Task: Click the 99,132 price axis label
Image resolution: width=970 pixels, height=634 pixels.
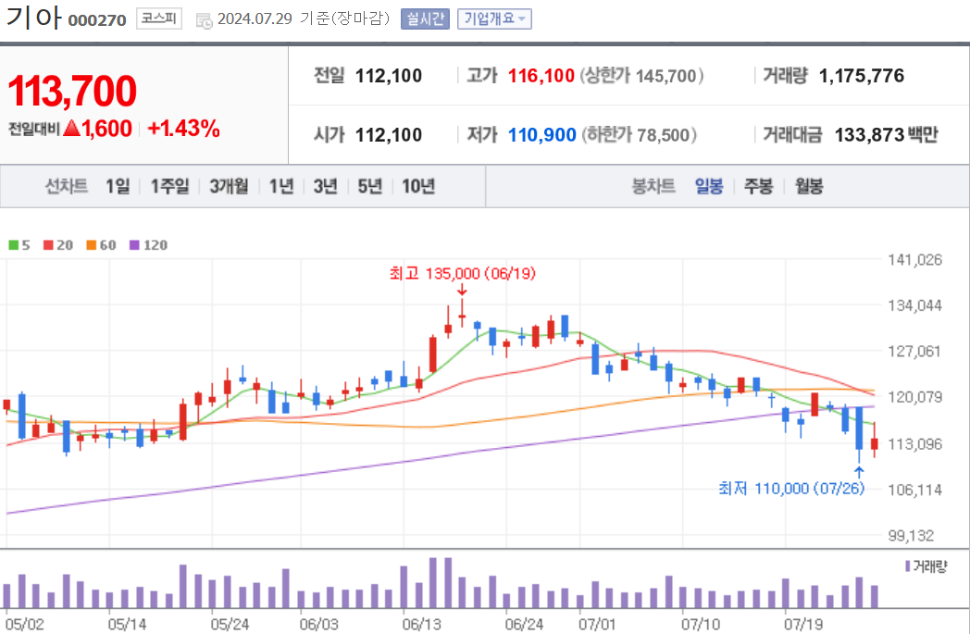Action: tap(912, 536)
